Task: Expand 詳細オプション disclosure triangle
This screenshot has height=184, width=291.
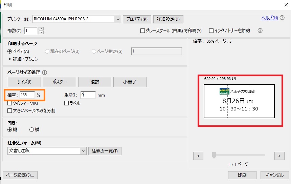Action: [x=10, y=59]
